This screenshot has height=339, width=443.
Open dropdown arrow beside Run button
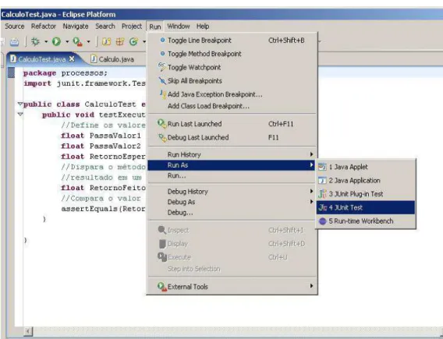67,42
